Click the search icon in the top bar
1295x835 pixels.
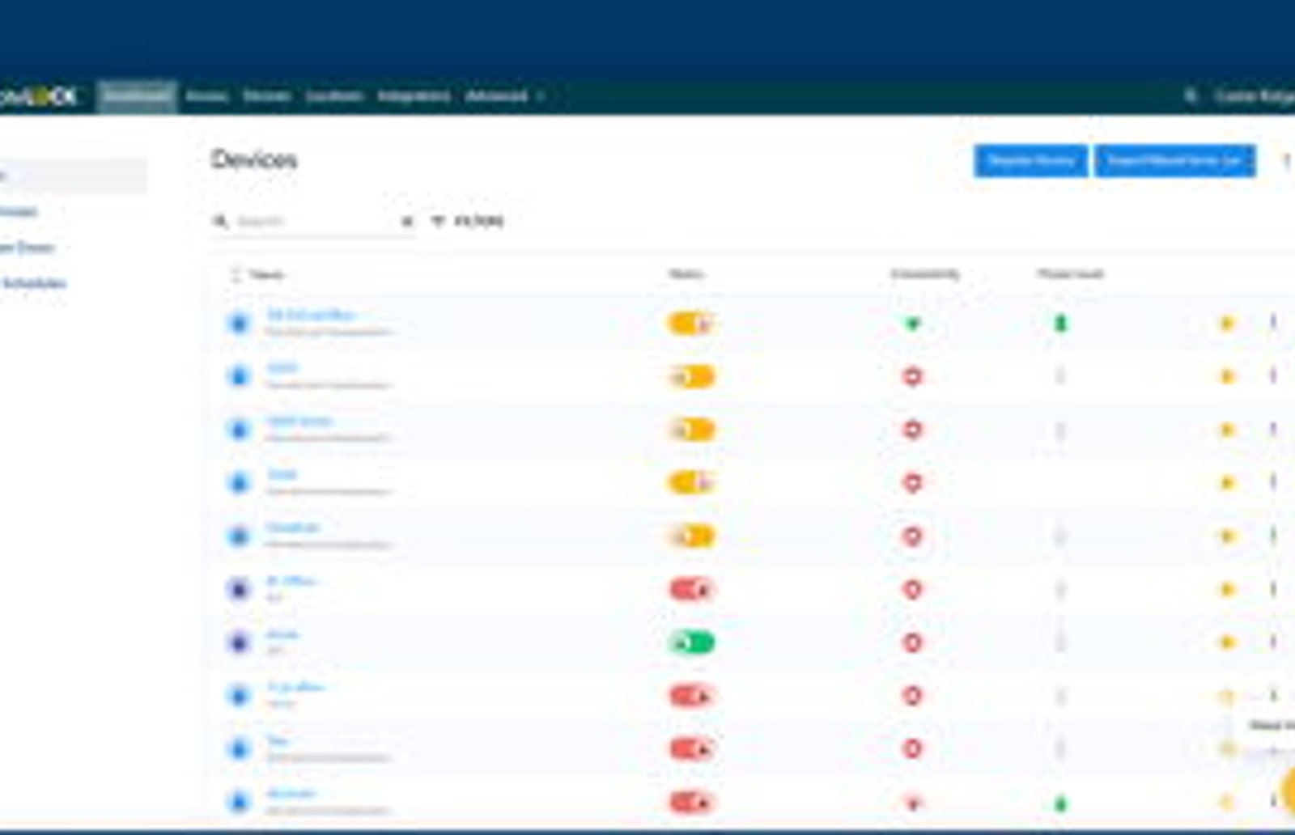tap(1191, 96)
